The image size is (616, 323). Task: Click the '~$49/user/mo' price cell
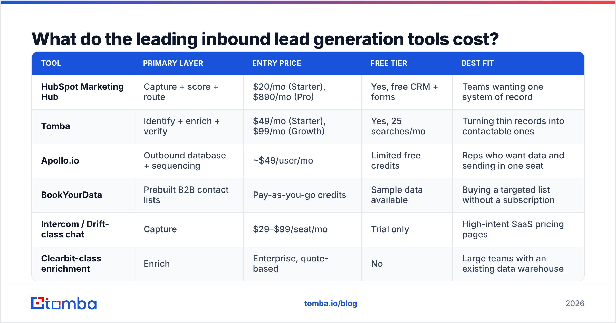click(x=303, y=161)
